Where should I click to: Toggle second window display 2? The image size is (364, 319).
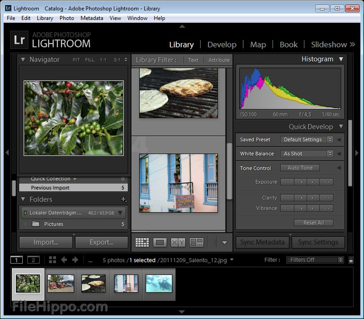(x=34, y=260)
